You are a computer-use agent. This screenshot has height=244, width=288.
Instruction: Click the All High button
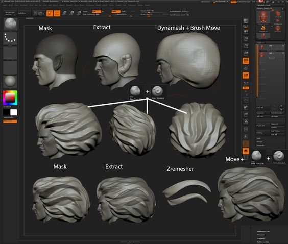point(278,116)
